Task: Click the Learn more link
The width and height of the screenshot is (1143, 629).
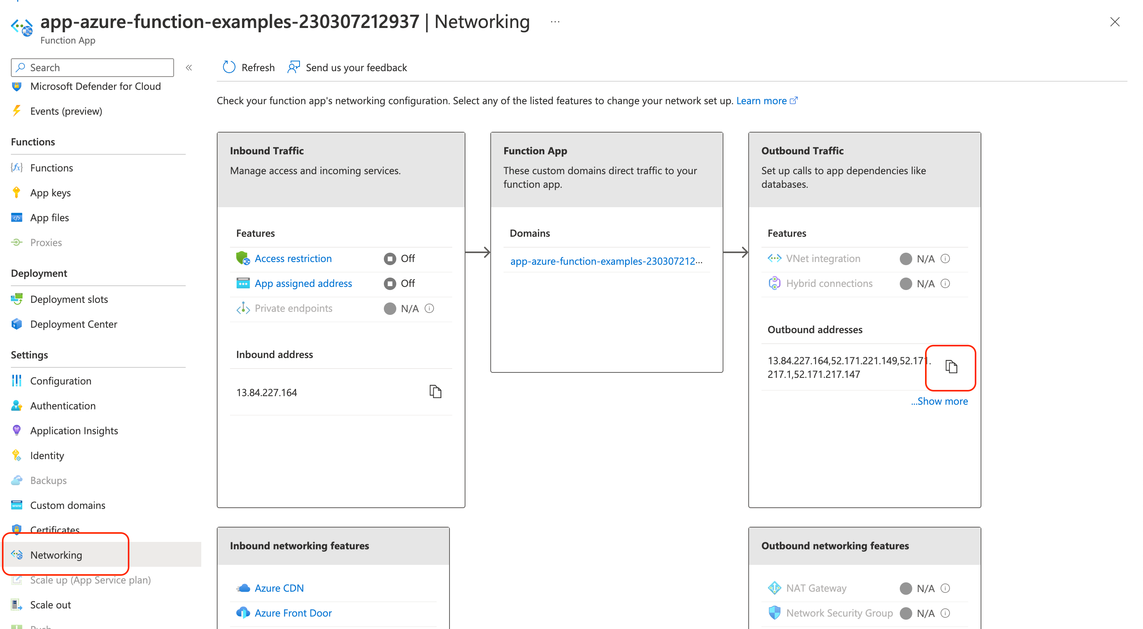Action: (x=762, y=100)
